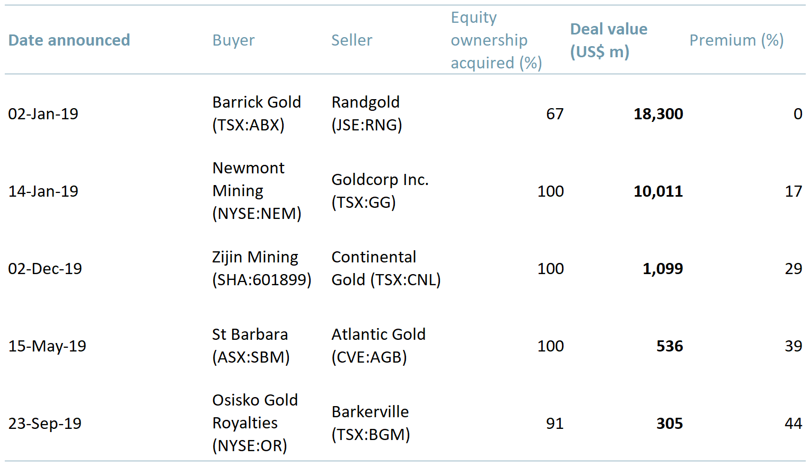The height and width of the screenshot is (466, 810).
Task: Click the Seller column header
Action: tap(351, 40)
